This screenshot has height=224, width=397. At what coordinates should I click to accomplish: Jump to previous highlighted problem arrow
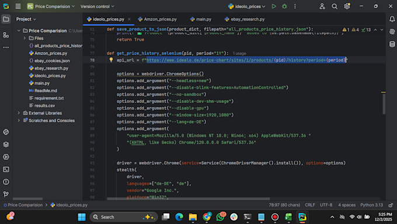pos(375,30)
